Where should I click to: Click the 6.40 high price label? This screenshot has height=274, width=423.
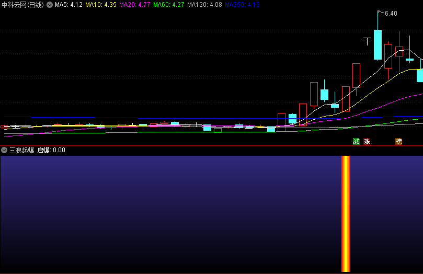[x=391, y=14]
